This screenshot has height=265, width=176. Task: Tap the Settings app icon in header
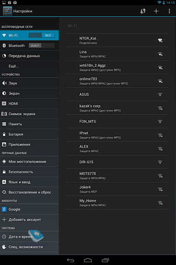tap(8, 11)
